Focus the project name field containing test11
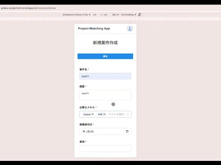This screenshot has width=221, height=165. (105, 76)
